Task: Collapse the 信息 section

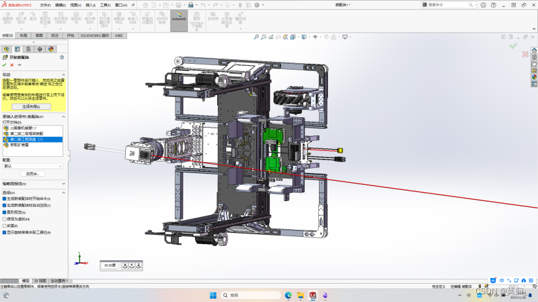Action: (63, 74)
